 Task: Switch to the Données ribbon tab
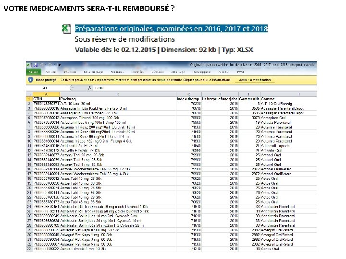(138, 72)
